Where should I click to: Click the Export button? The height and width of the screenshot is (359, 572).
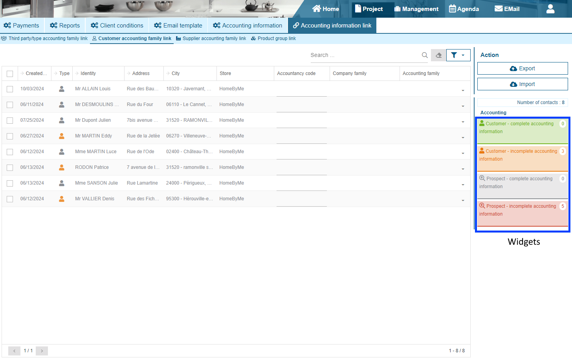[522, 68]
